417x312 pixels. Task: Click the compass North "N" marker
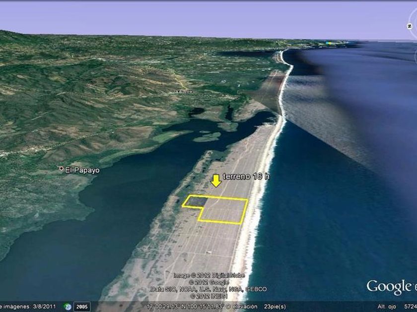tap(410, 26)
